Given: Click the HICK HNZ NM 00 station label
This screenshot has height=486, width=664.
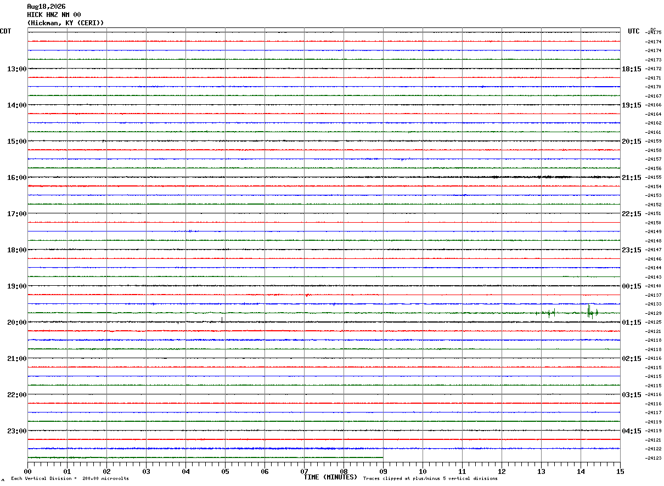Looking at the screenshot, I should (54, 15).
